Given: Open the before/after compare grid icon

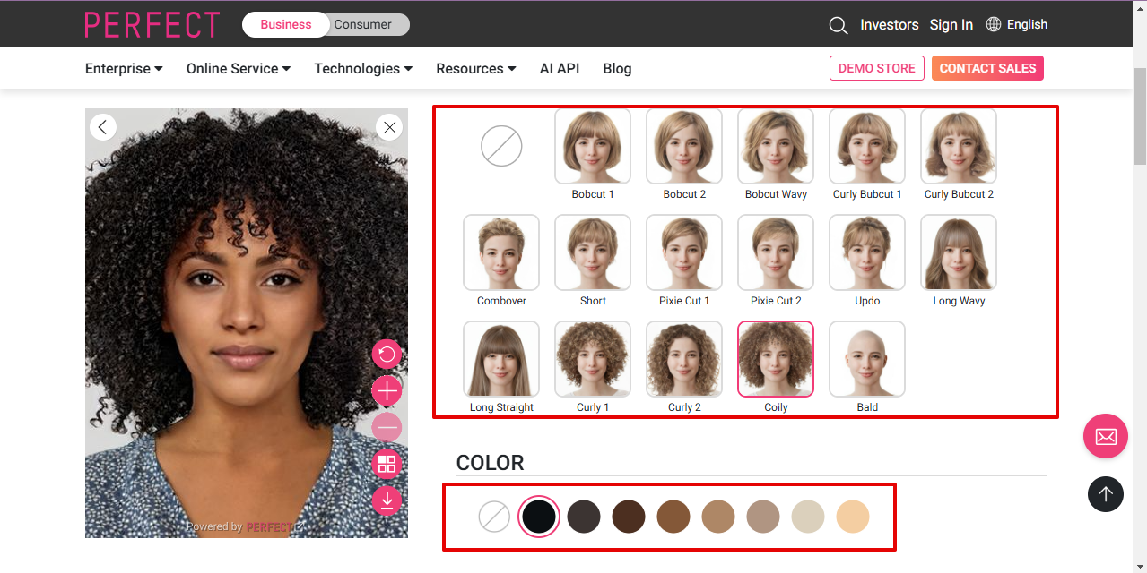Looking at the screenshot, I should coord(387,464).
